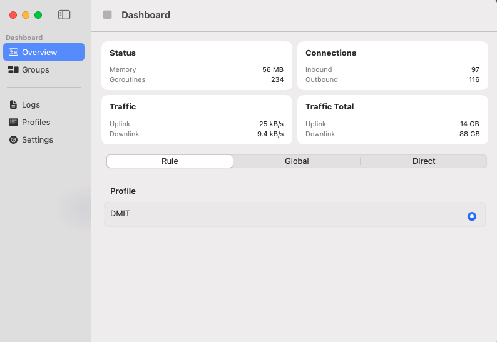Open the Settings page label
Image resolution: width=497 pixels, height=342 pixels.
(38, 140)
